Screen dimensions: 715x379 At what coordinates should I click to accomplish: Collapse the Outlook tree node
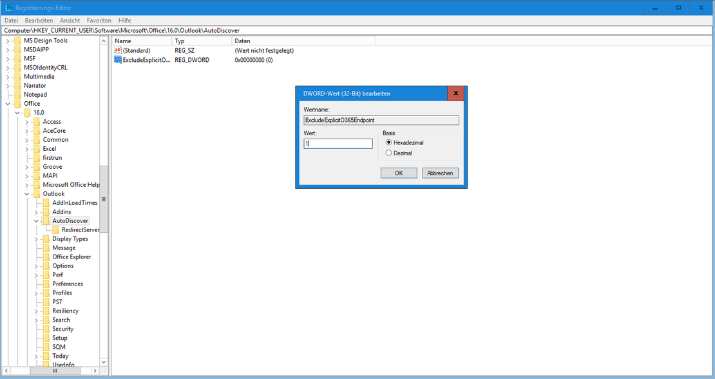pyautogui.click(x=27, y=194)
